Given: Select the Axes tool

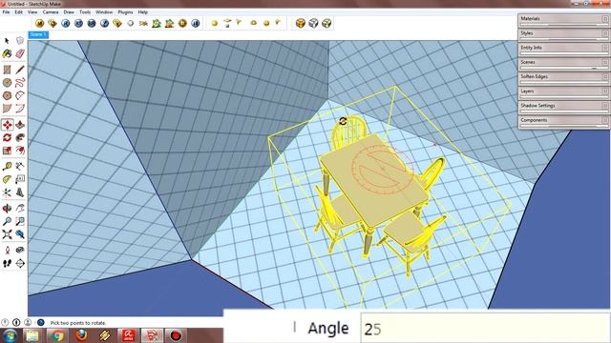Looking at the screenshot, I should point(7,192).
